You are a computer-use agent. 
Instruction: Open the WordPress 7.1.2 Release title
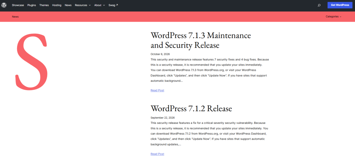pos(191,108)
